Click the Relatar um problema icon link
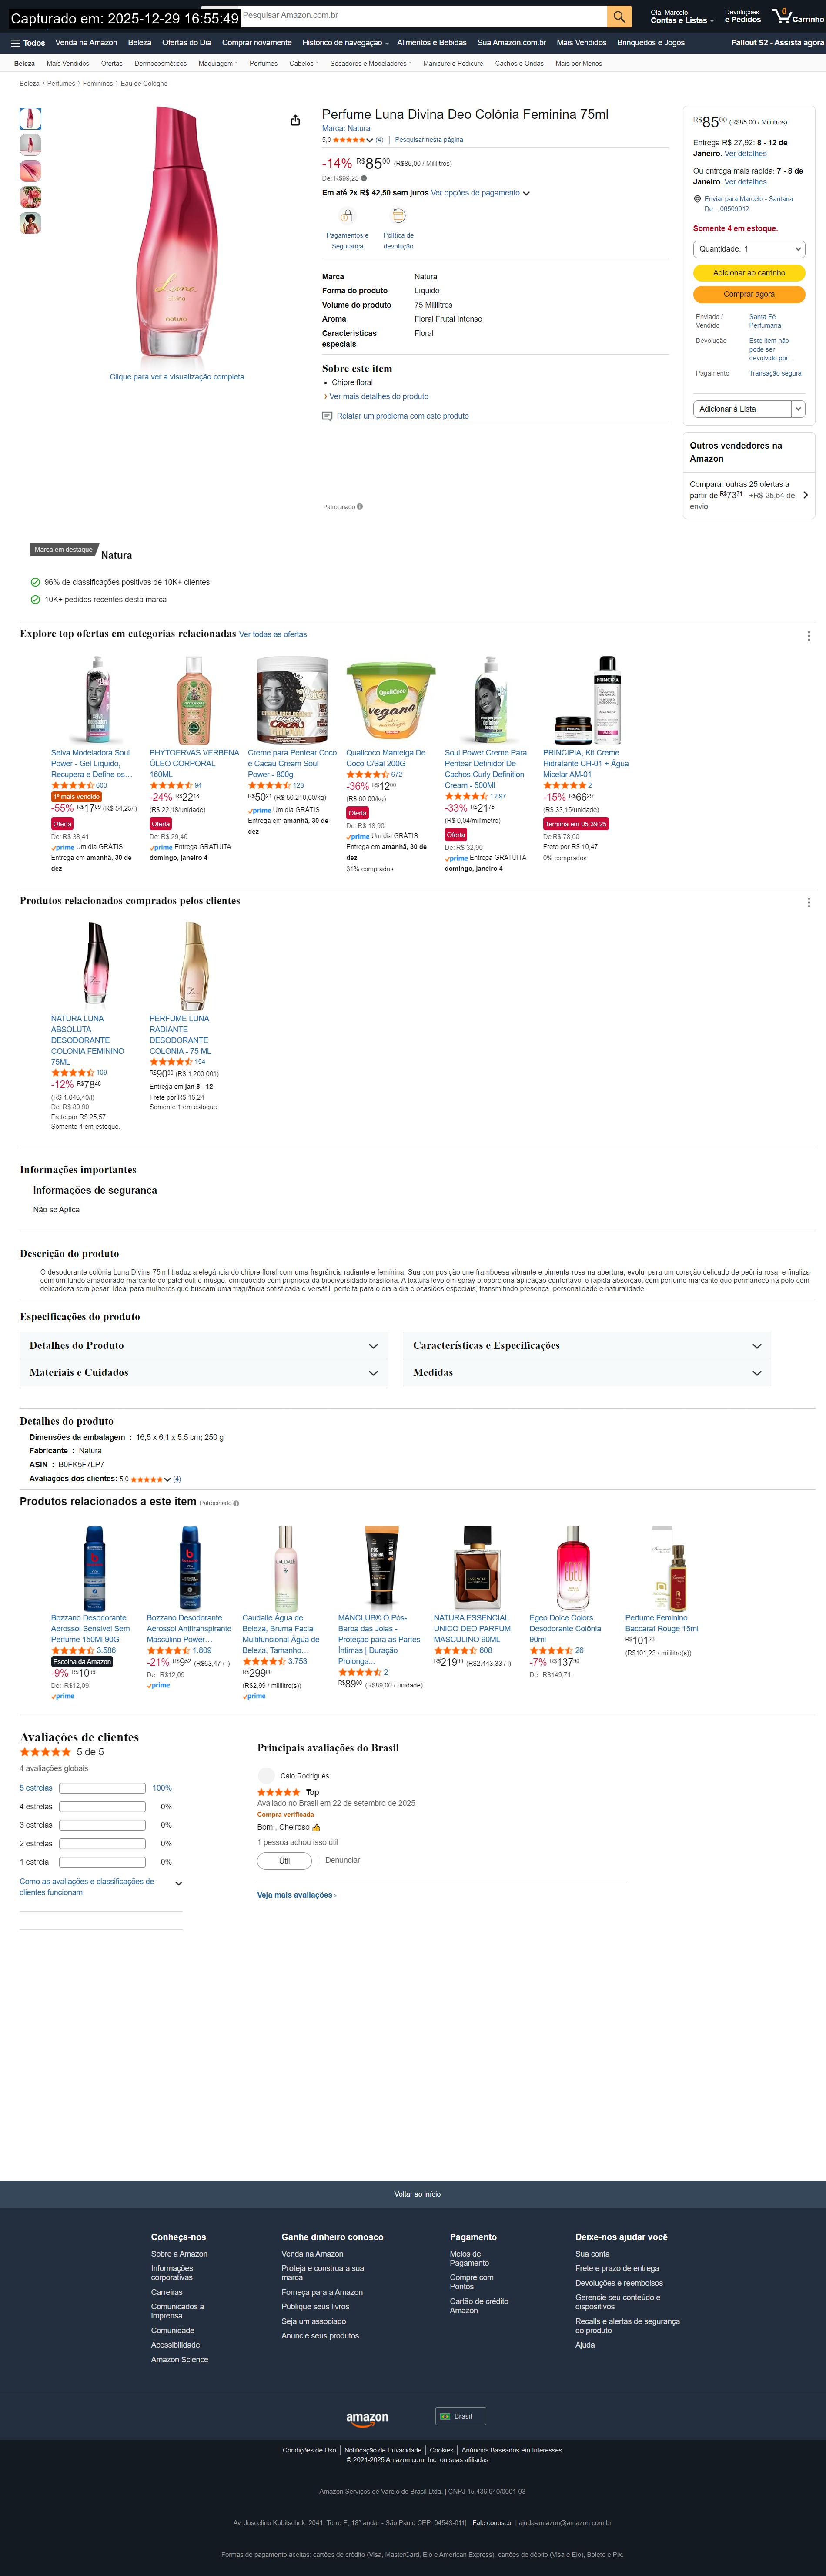Screen dimensions: 826x2576 click(327, 416)
